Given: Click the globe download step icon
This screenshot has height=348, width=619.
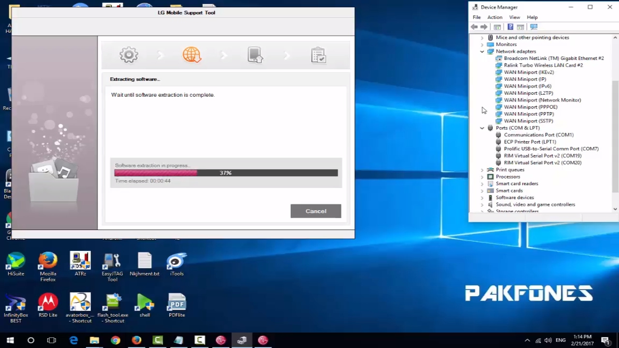Looking at the screenshot, I should pyautogui.click(x=192, y=55).
